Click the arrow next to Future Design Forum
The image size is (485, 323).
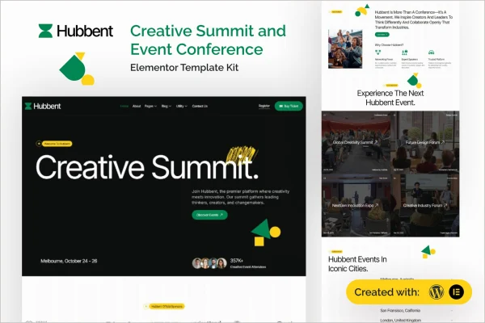pos(443,142)
